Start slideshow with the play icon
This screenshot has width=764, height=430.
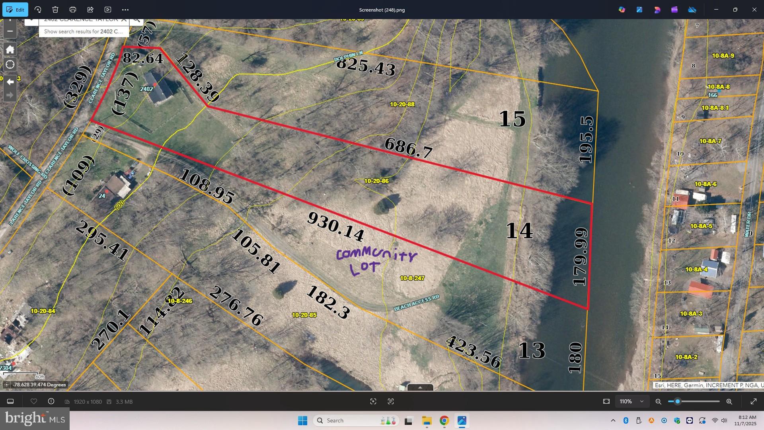(108, 10)
